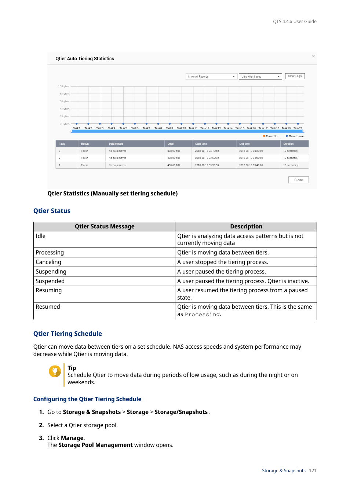The height and width of the screenshot is (495, 350).
Task: Select the Task10 data point on chart
Action: point(181,124)
